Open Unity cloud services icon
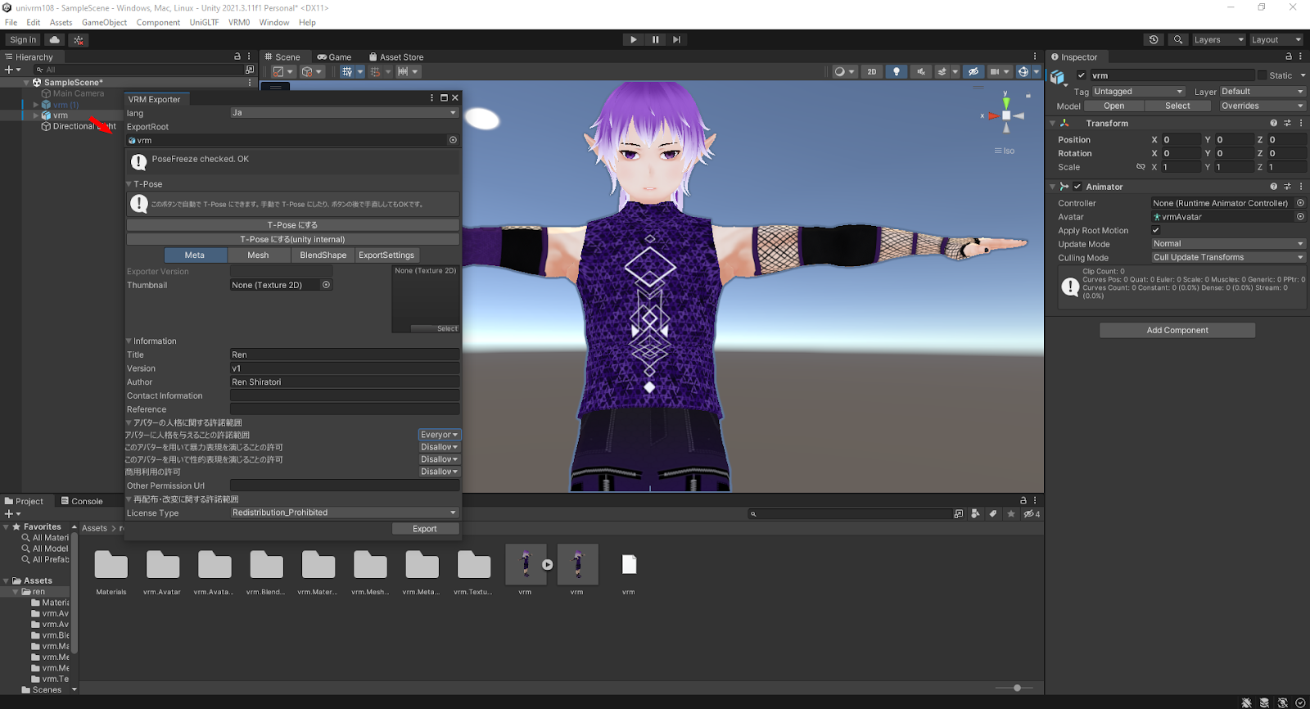Screen dimensions: 1310x709 click(55, 39)
